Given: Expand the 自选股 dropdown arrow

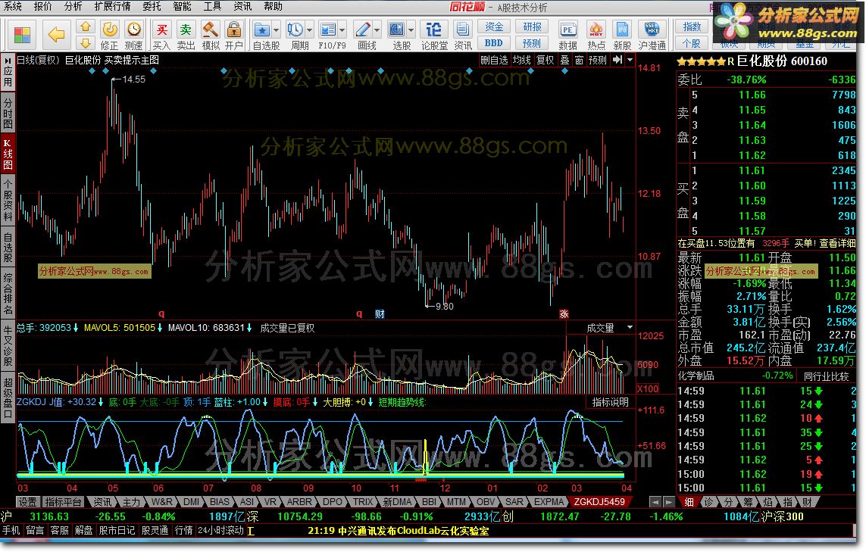Looking at the screenshot, I should (276, 30).
